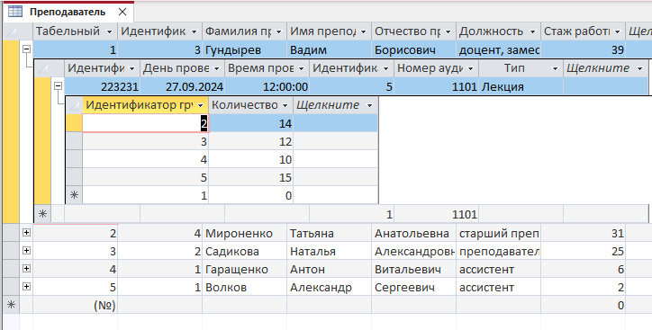Open the Номер ауди column dropdown arrow
The height and width of the screenshot is (330, 652).
(471, 68)
